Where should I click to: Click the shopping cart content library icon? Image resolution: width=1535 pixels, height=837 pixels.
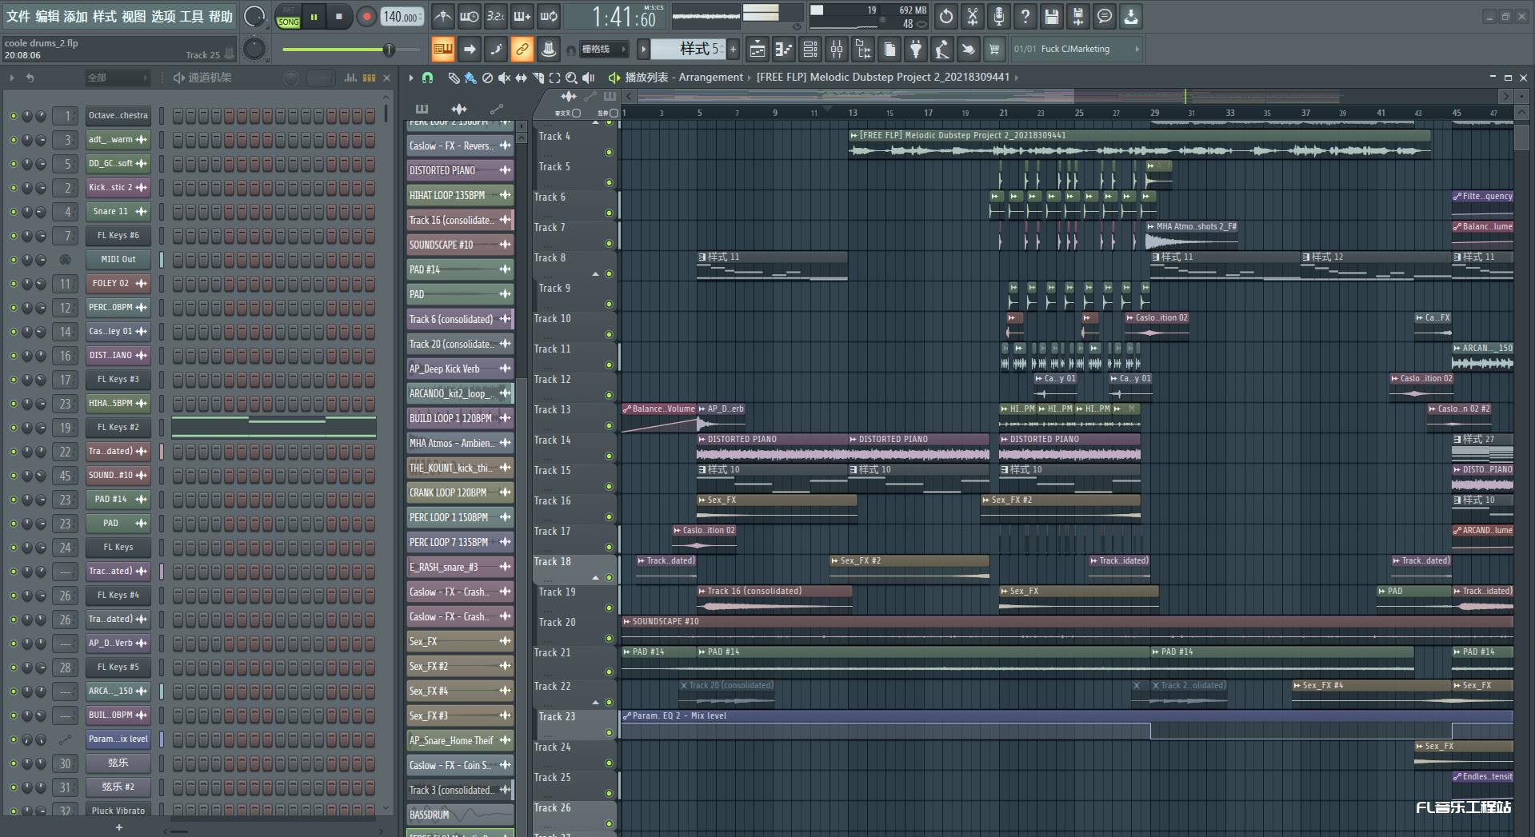pyautogui.click(x=994, y=50)
